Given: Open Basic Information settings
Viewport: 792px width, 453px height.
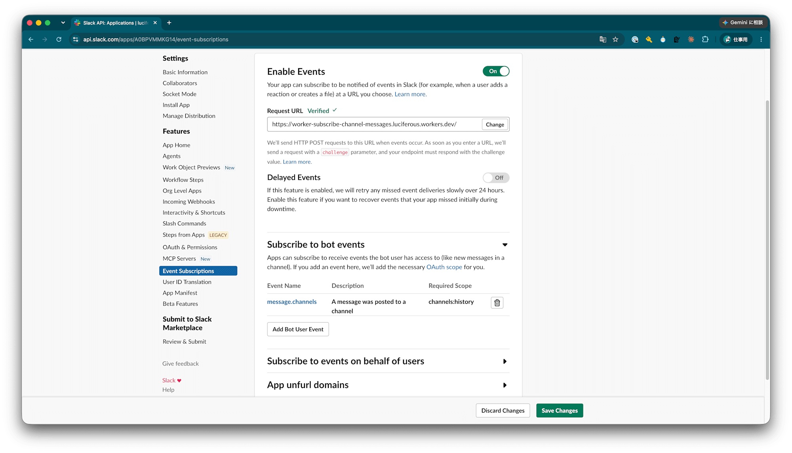Looking at the screenshot, I should (x=185, y=72).
